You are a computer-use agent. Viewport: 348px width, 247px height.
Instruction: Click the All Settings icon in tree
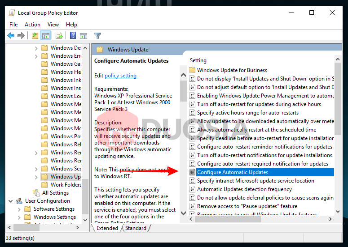36,192
